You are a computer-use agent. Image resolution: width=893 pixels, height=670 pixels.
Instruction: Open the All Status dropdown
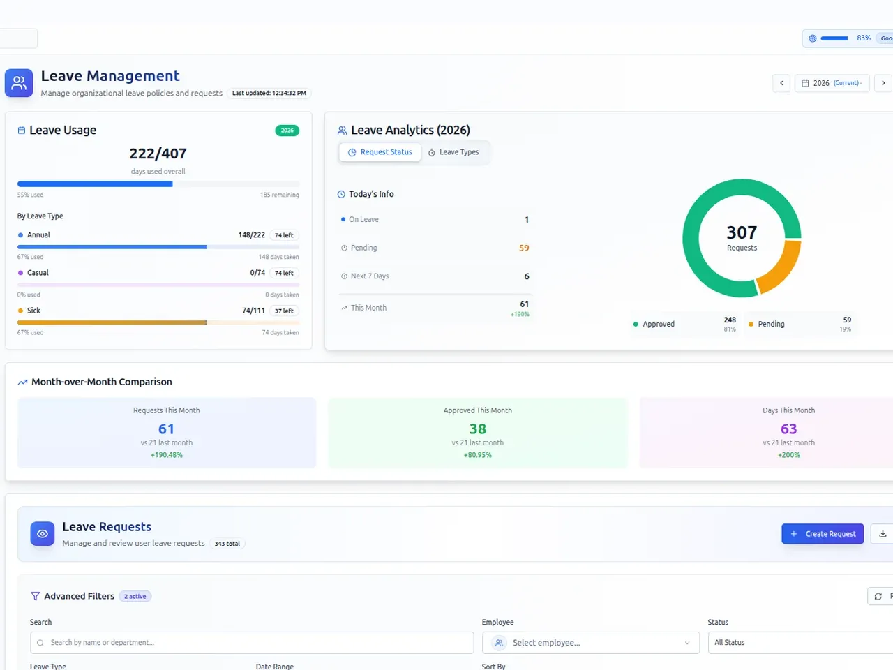pyautogui.click(x=800, y=643)
